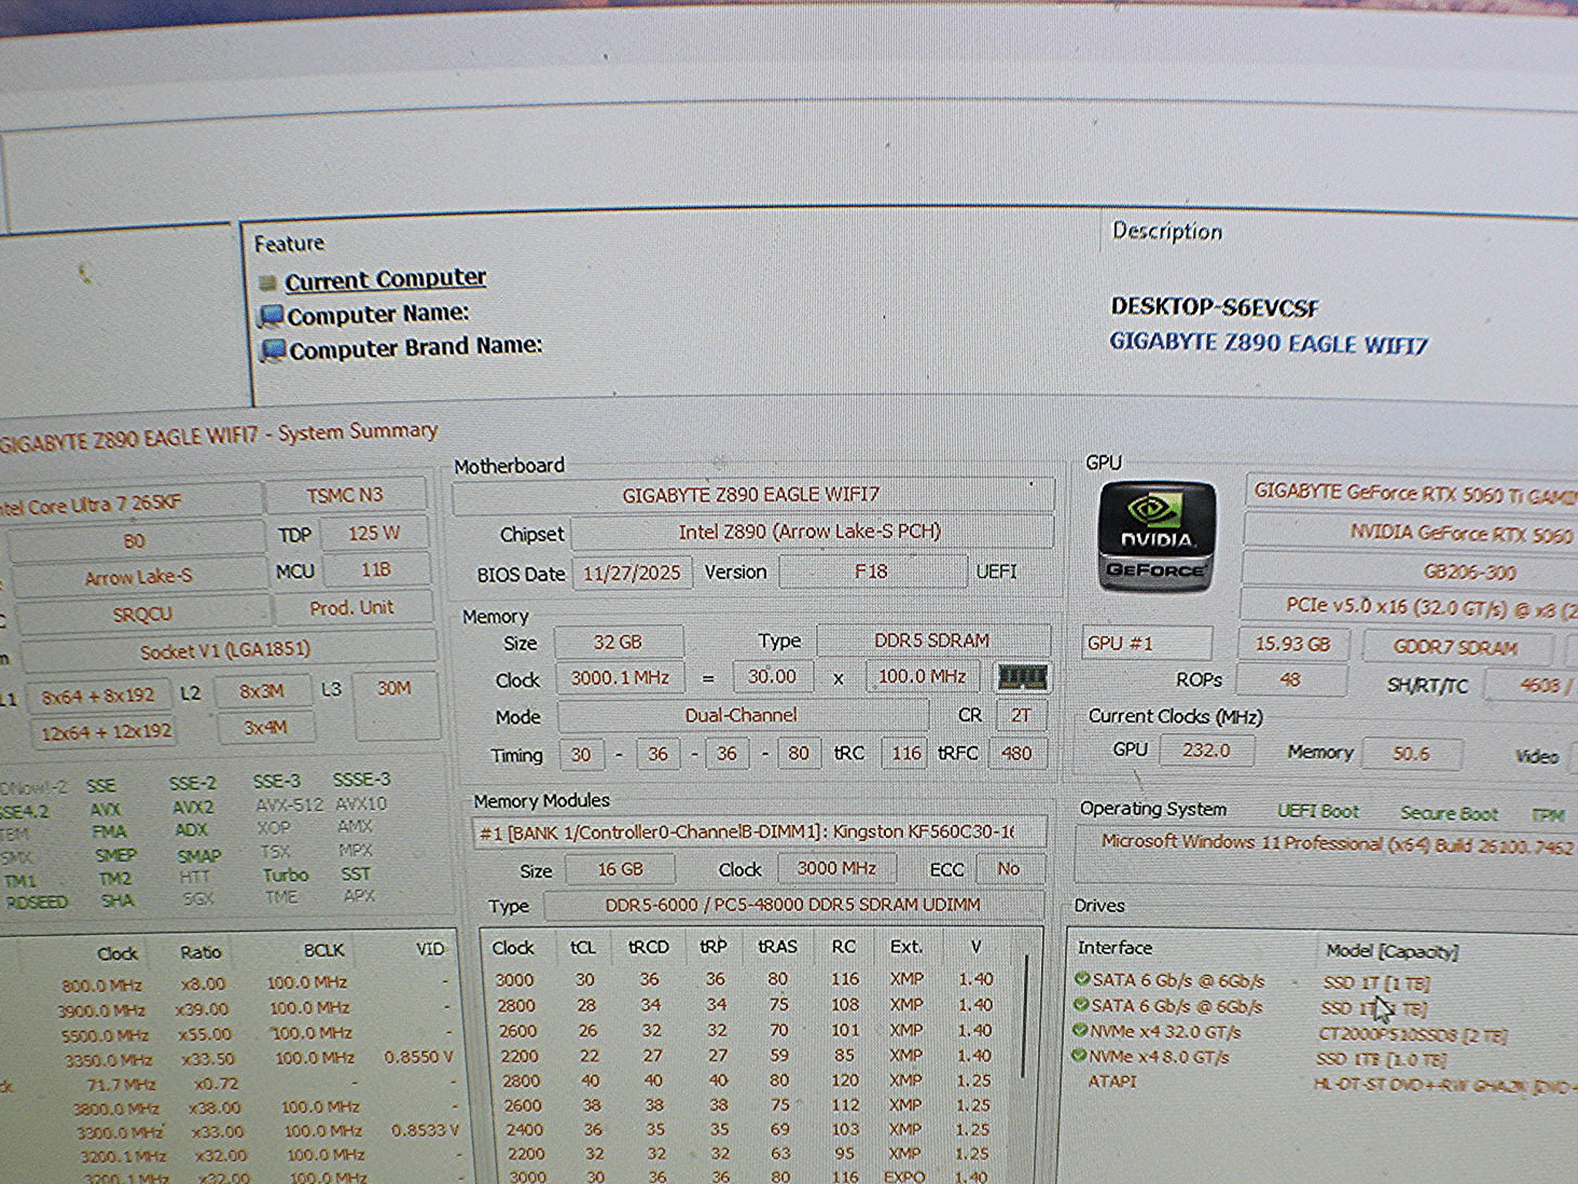Click L3 cache value 30M
The image size is (1578, 1184).
(394, 705)
